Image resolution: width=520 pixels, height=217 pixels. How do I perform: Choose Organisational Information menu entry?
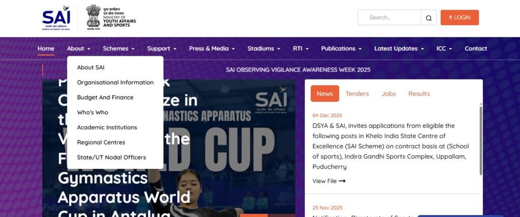click(x=115, y=83)
